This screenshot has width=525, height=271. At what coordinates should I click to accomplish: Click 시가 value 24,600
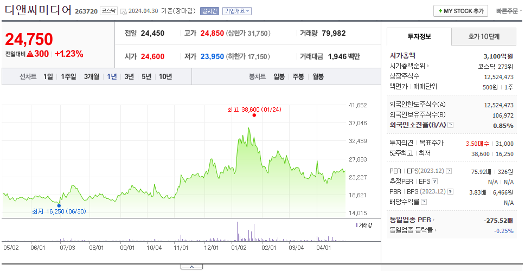(x=152, y=56)
